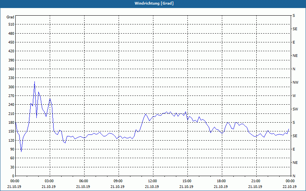Image resolution: width=306 pixels, height=191 pixels.
Task: Select the 360 y-axis tick label
Action: [x=11, y=69]
